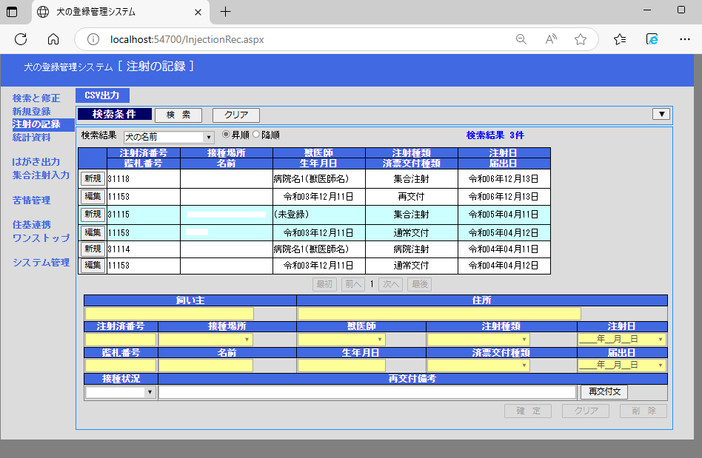View site information icon in address bar
The width and height of the screenshot is (702, 458).
[x=93, y=39]
